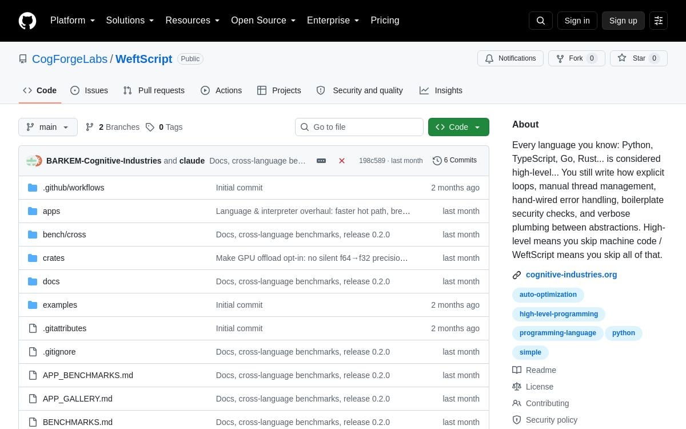Click the .gitattributes file icon
The image size is (686, 429).
(33, 328)
